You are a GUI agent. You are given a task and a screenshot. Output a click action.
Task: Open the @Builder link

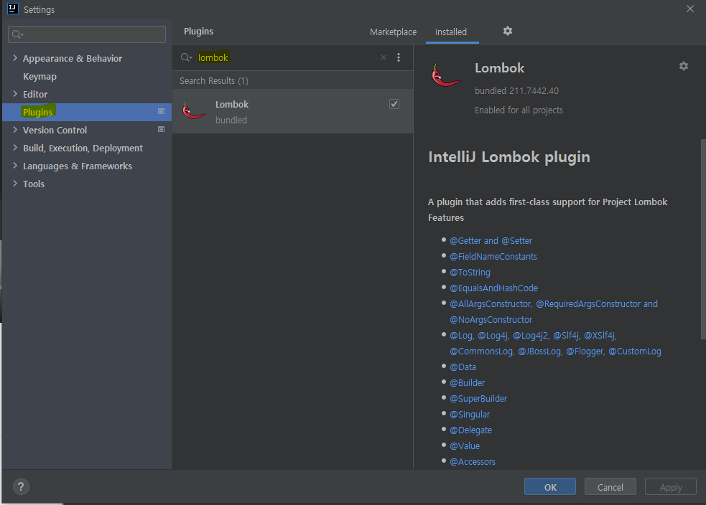pyautogui.click(x=468, y=382)
